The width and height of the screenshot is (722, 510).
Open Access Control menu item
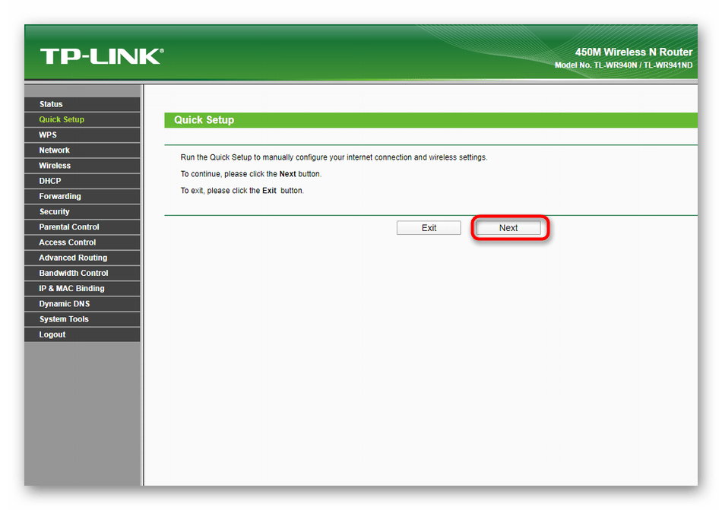82,242
